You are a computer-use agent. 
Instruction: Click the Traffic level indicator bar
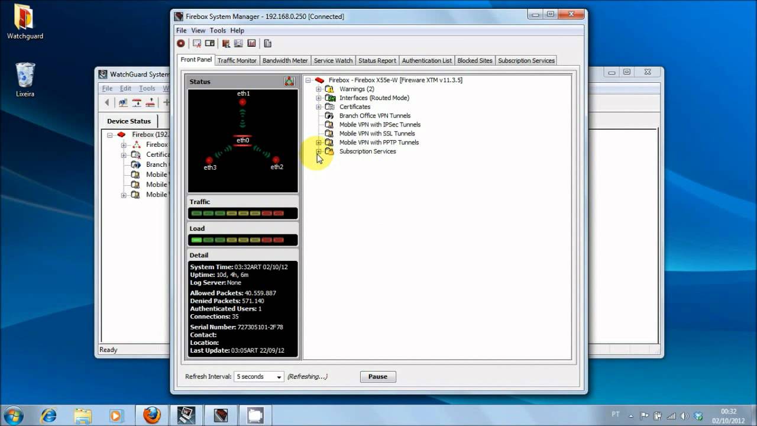coord(242,213)
